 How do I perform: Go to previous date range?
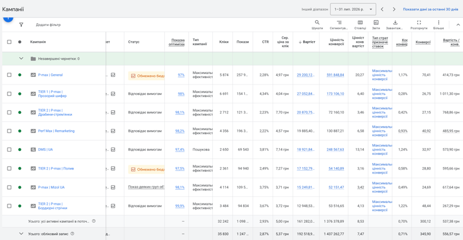tap(382, 9)
